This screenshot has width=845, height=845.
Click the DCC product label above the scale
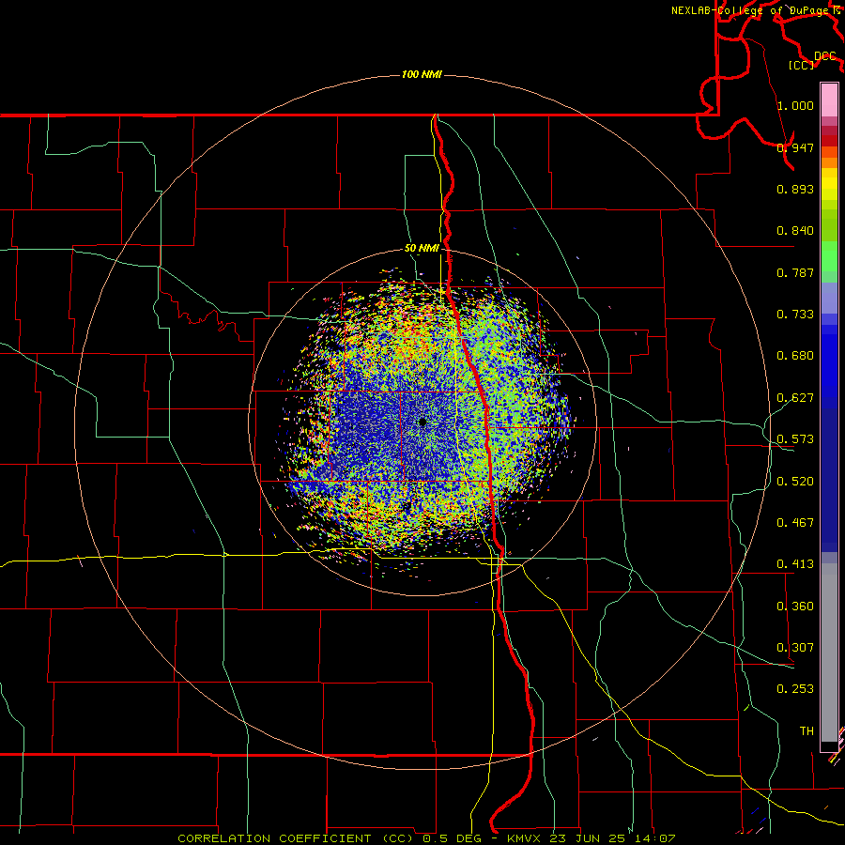pyautogui.click(x=824, y=56)
